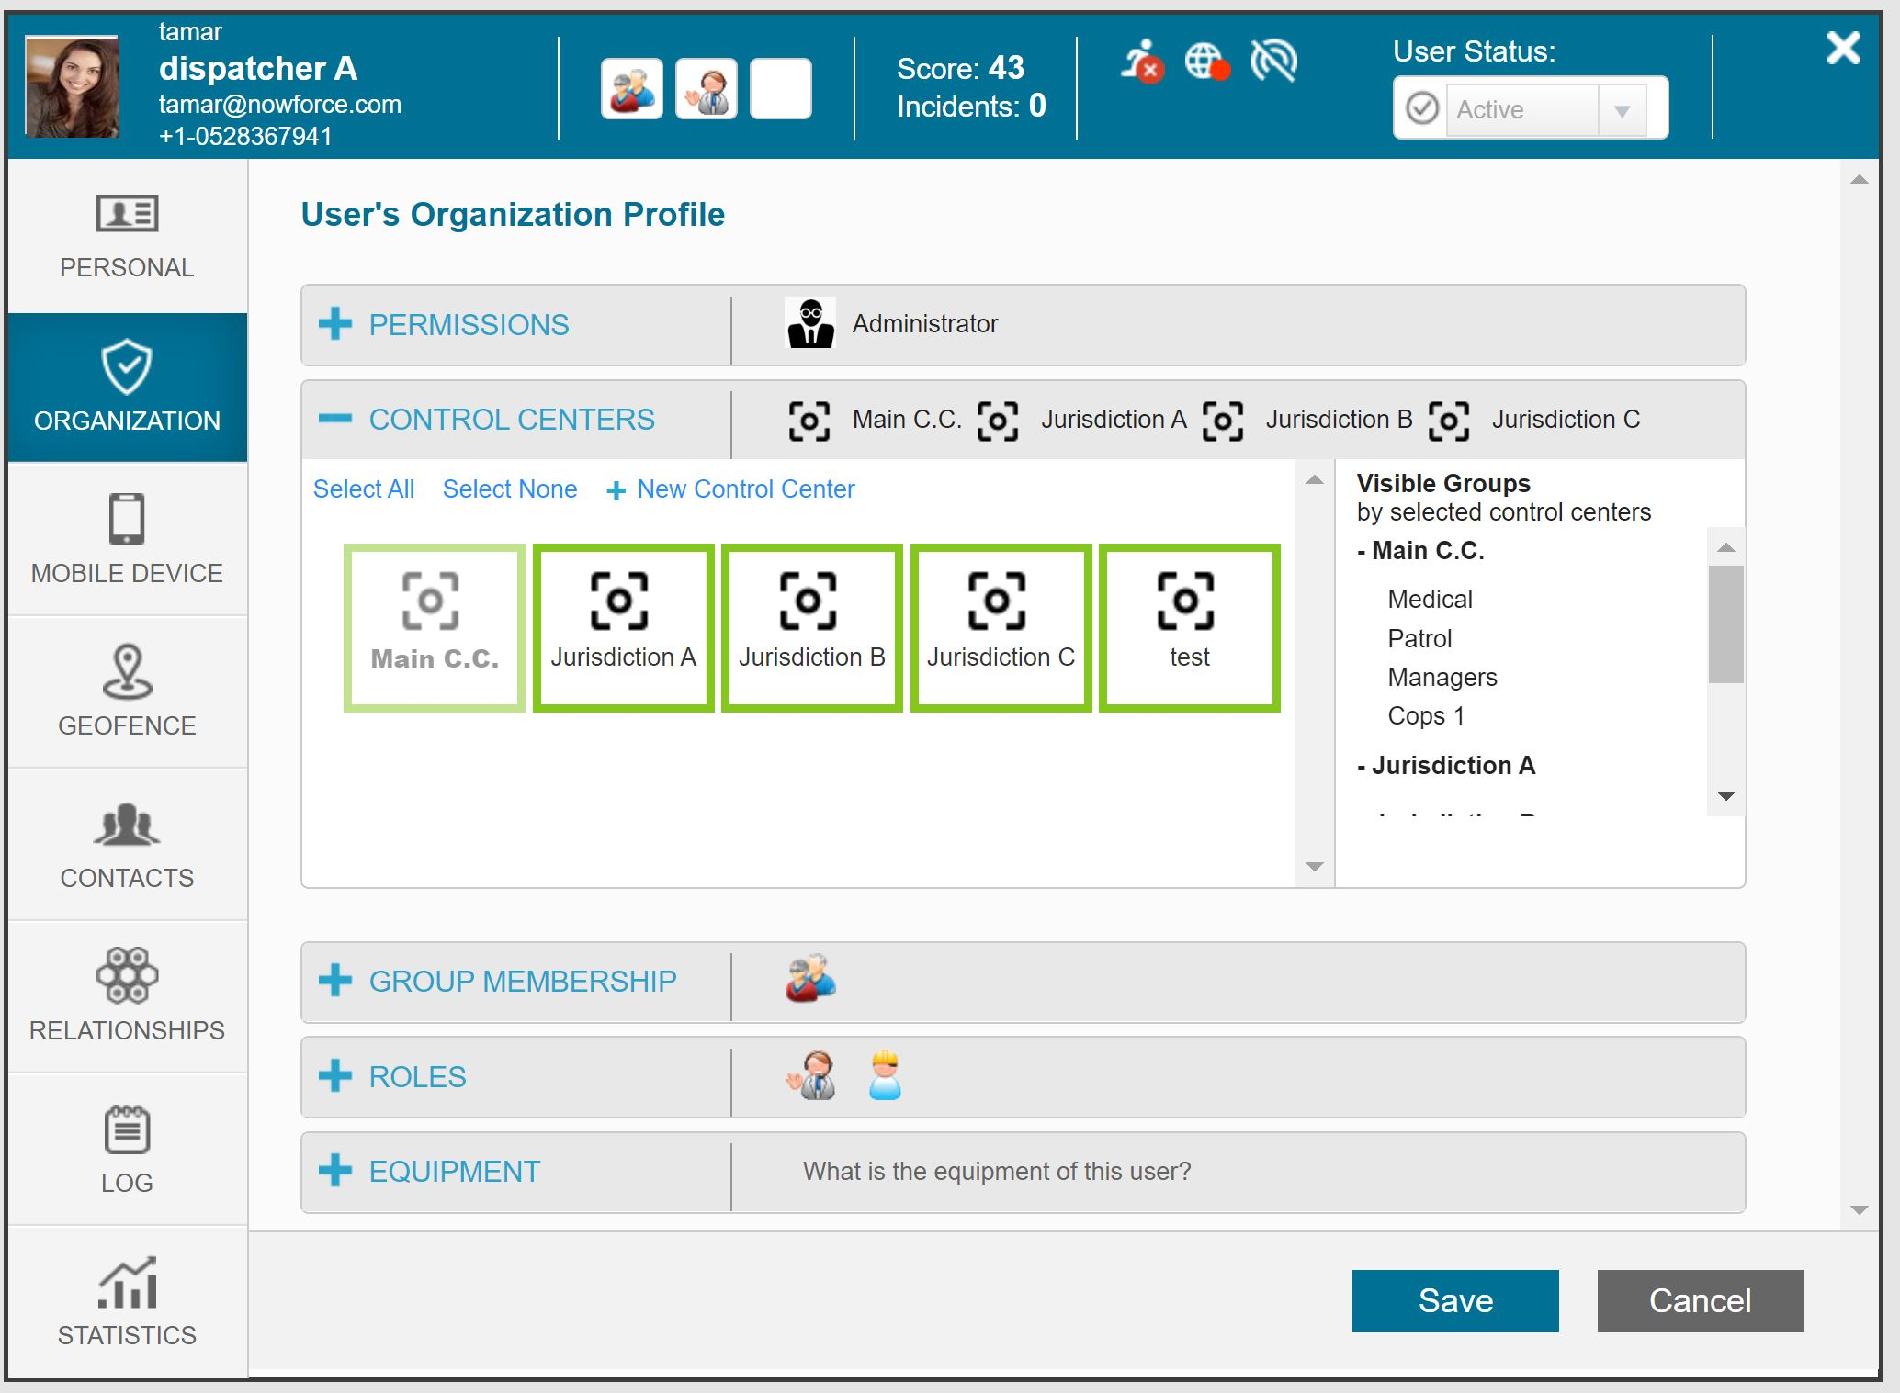Click dispatcher A's profile photo
The height and width of the screenshot is (1393, 1900).
point(72,88)
